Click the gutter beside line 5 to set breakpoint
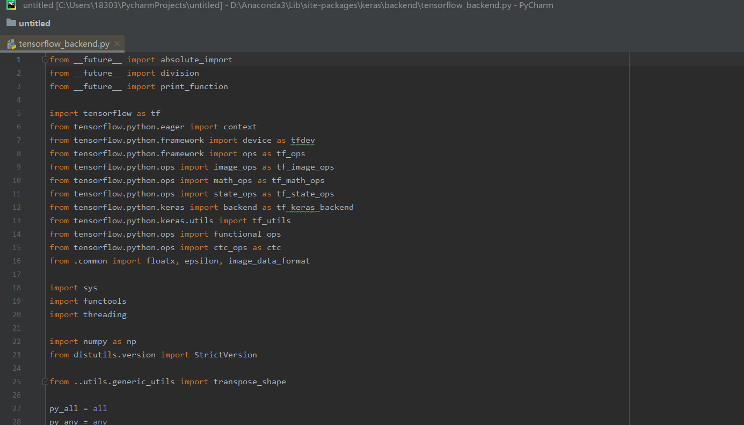Screen dimensions: 744x425 (33, 113)
